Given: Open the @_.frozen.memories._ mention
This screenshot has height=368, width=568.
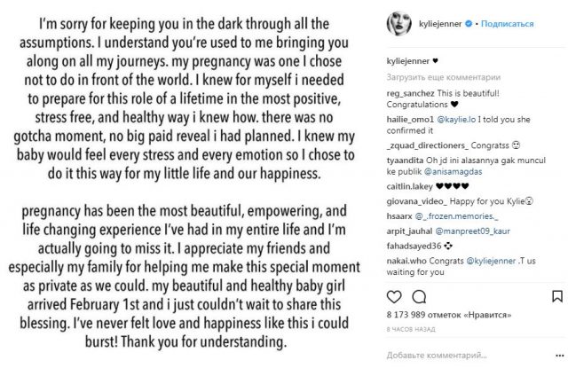Looking at the screenshot, I should pos(456,216).
